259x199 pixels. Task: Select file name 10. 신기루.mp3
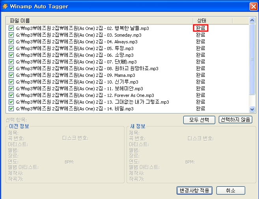[x=77, y=82]
